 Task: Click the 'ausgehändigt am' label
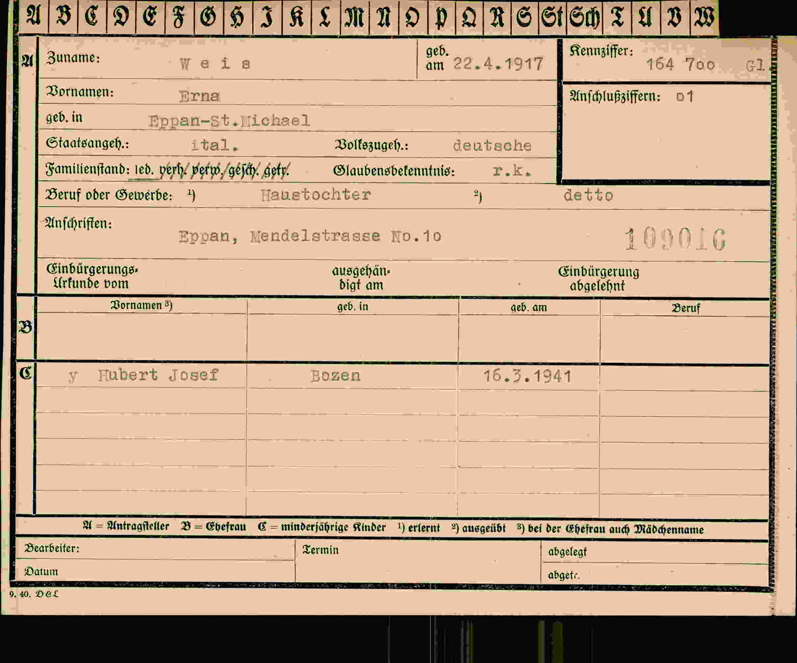361,278
